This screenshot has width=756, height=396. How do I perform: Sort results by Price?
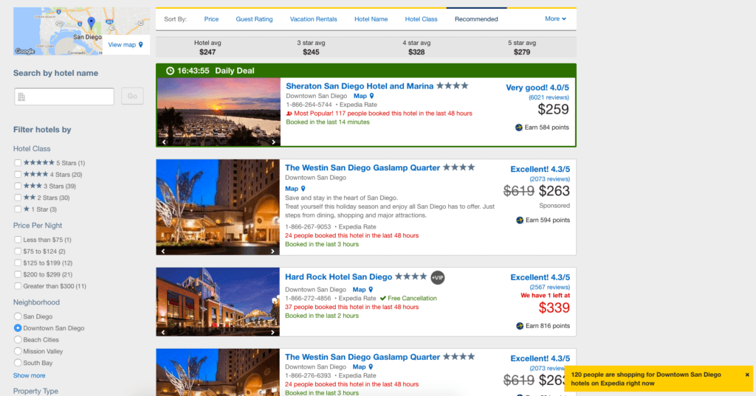pos(211,19)
